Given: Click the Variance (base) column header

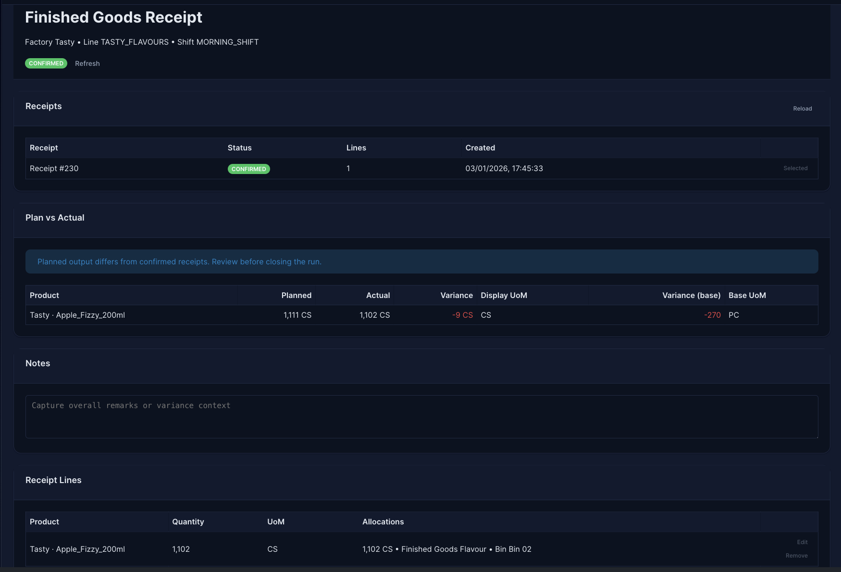Looking at the screenshot, I should (691, 296).
